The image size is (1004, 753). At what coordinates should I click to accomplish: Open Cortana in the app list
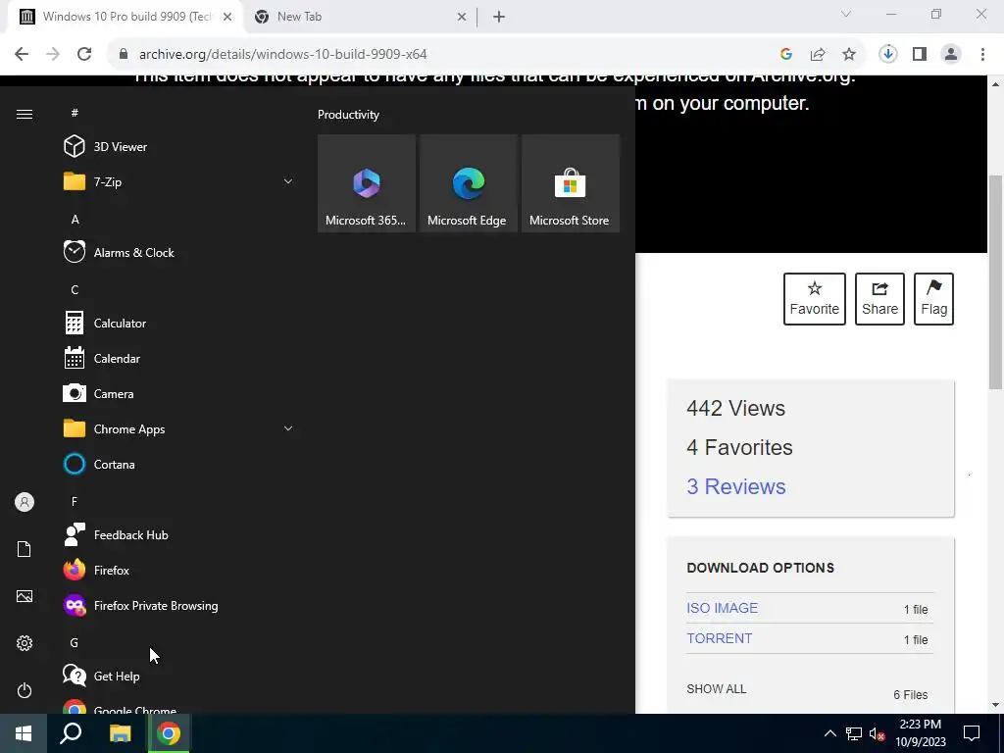[x=178, y=464]
